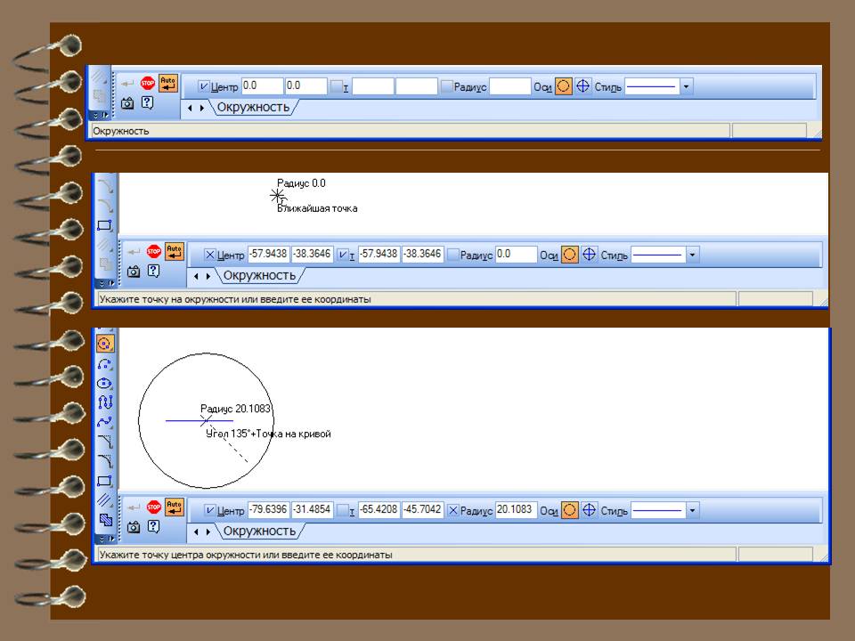Select the Окружность tab in bottom panel
Screen dimensions: 855x641
tap(259, 531)
